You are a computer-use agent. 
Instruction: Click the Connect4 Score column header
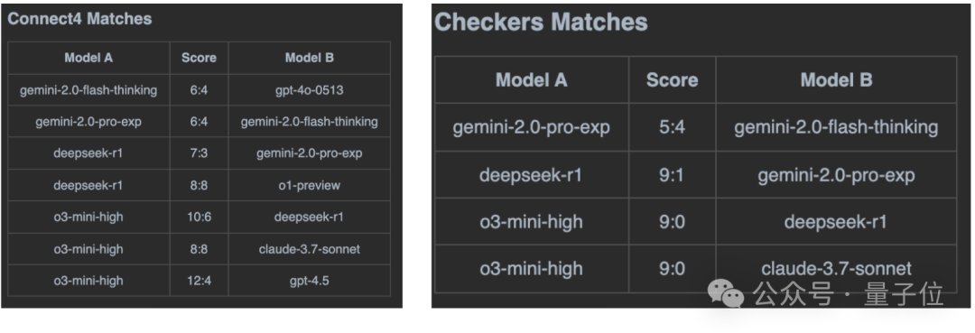pos(199,58)
